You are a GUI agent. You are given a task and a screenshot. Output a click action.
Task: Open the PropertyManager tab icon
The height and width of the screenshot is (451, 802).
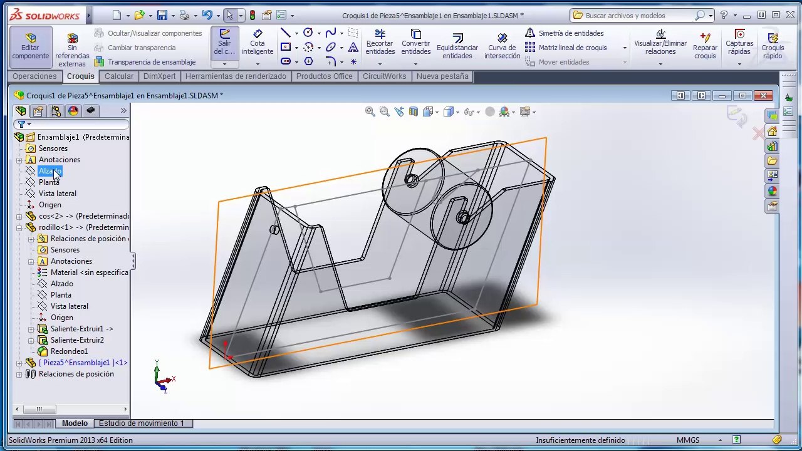pyautogui.click(x=38, y=111)
